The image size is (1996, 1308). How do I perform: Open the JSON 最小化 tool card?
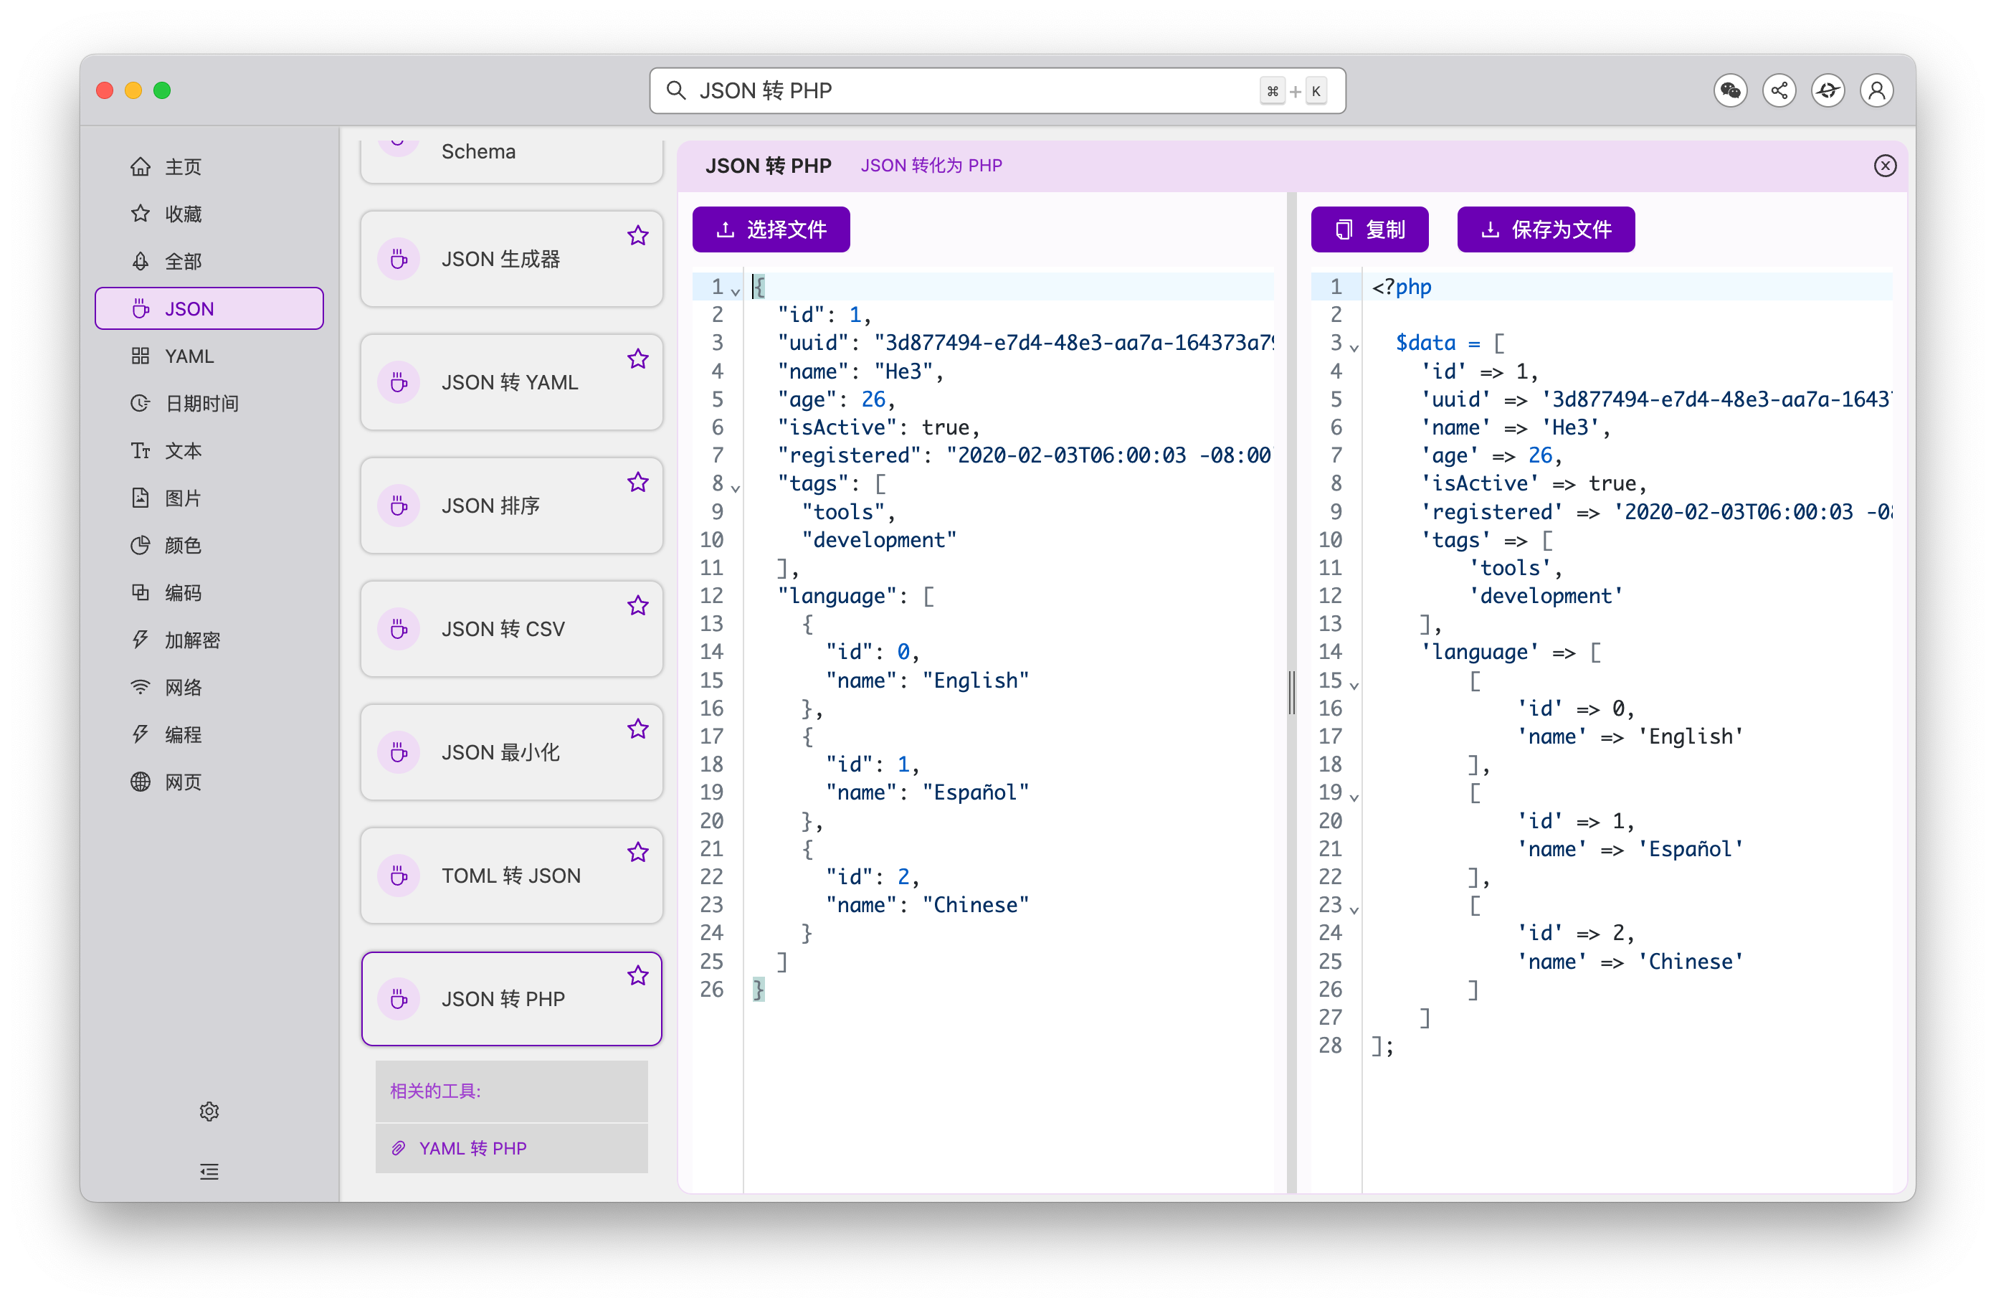[512, 752]
